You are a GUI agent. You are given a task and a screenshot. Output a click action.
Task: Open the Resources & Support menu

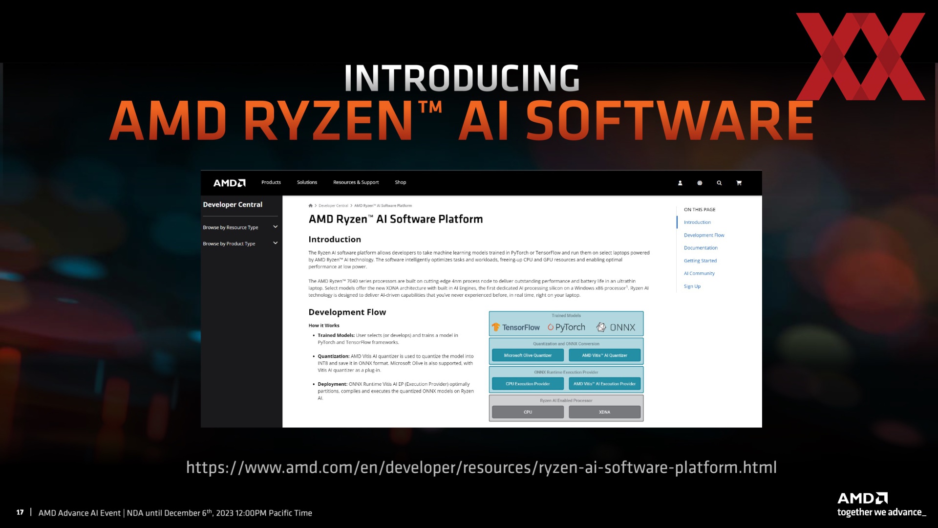(x=356, y=182)
